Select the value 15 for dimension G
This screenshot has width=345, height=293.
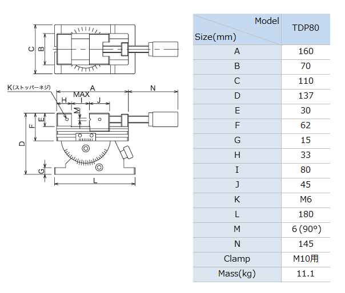click(306, 140)
